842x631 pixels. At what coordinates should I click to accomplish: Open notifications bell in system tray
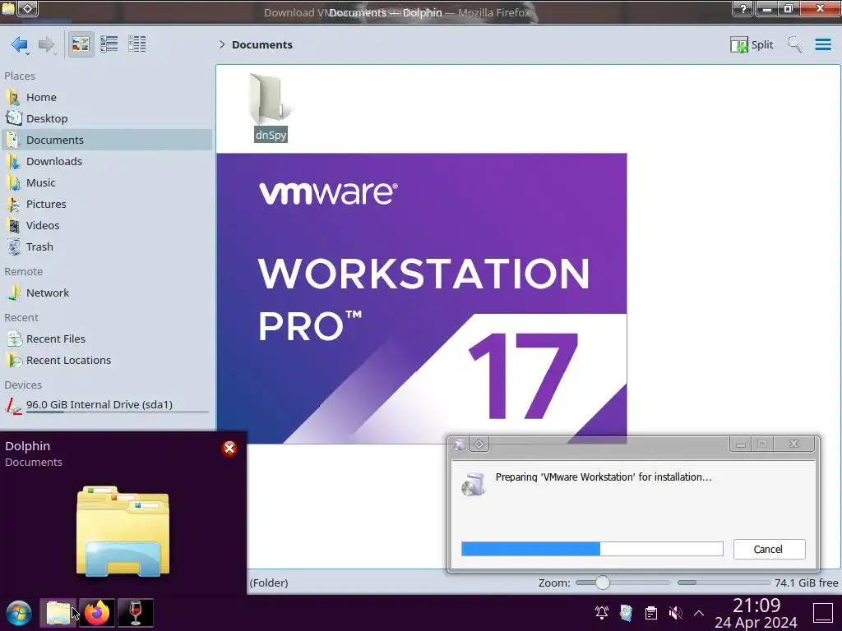[x=601, y=612]
